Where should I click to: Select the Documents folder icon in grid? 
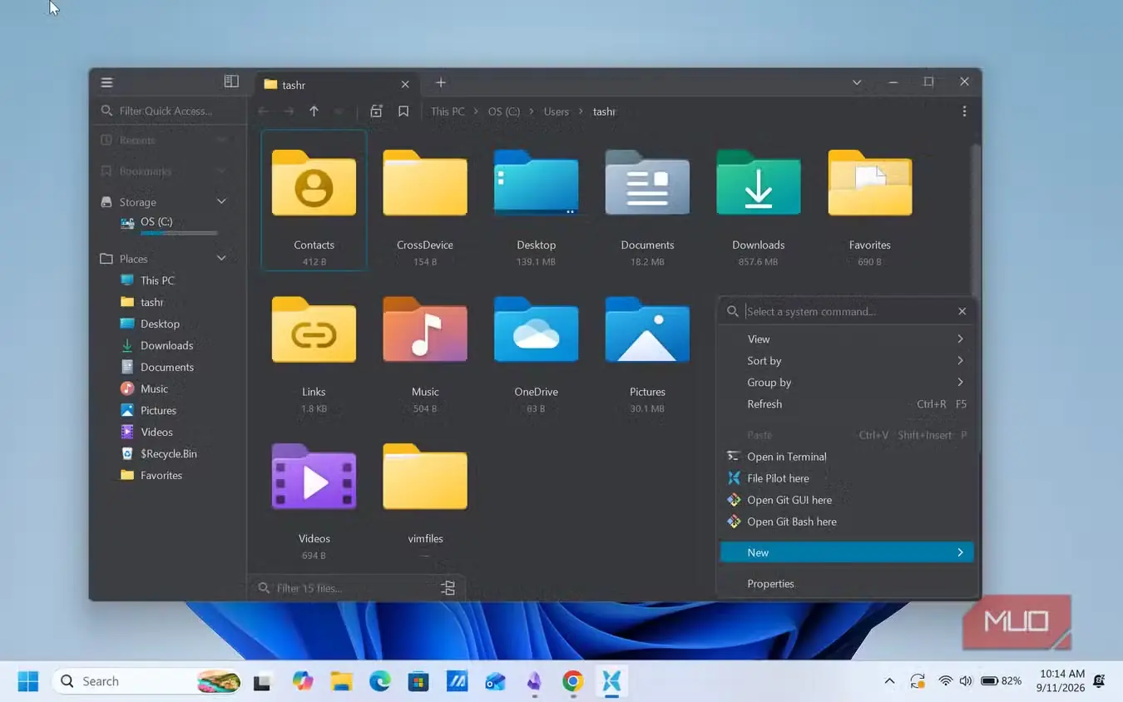(x=647, y=183)
